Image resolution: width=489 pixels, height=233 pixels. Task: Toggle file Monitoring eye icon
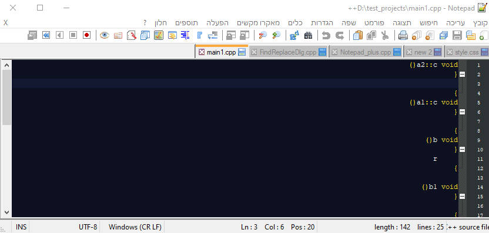[x=105, y=35]
